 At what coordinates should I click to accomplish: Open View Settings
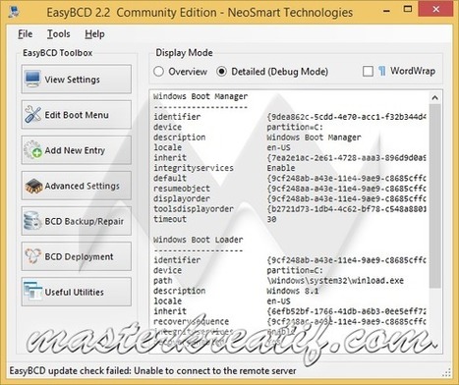77,79
